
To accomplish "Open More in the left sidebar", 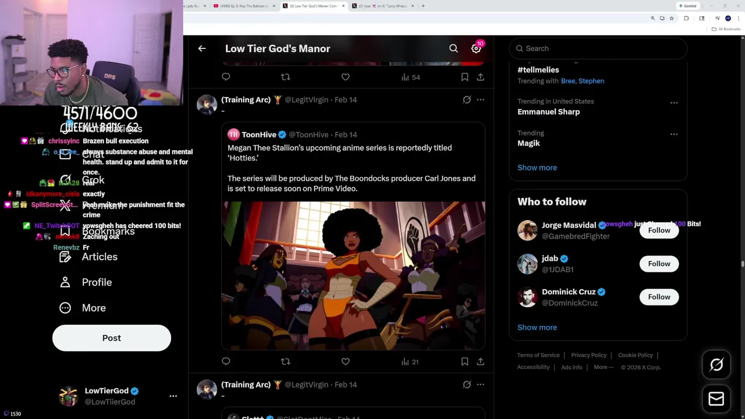I will (x=83, y=308).
